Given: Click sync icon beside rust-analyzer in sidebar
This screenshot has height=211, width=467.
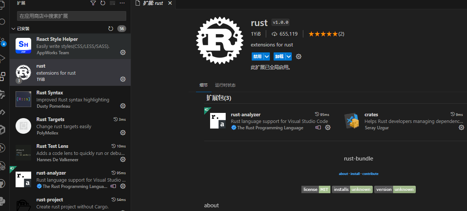Looking at the screenshot, I should [114, 186].
